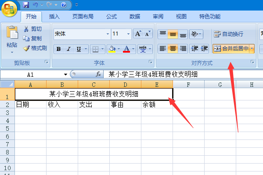This screenshot has width=263, height=175.
Task: Open the underline style dropdown arrow
Action: pyautogui.click(x=86, y=49)
